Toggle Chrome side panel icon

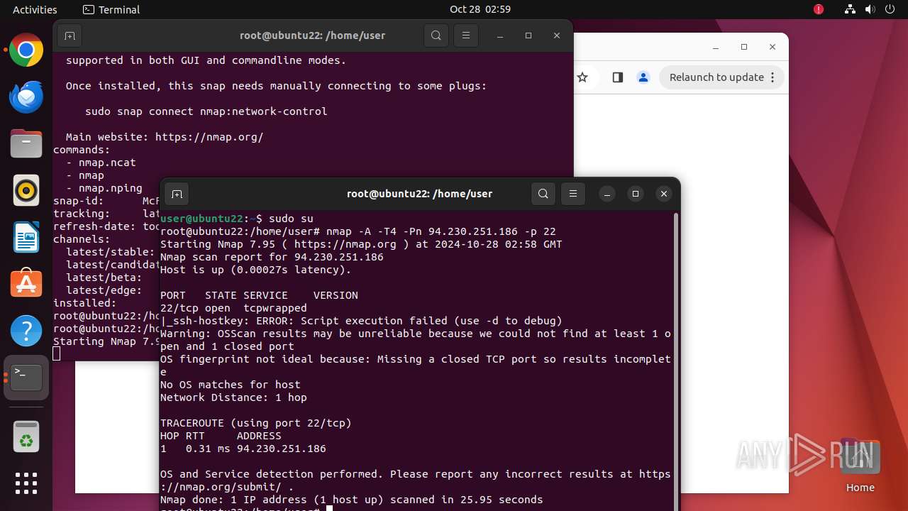point(617,77)
